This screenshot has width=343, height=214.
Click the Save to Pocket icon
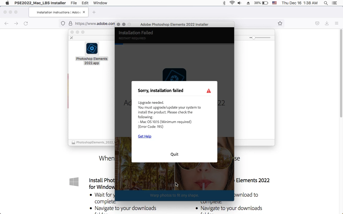point(317,24)
